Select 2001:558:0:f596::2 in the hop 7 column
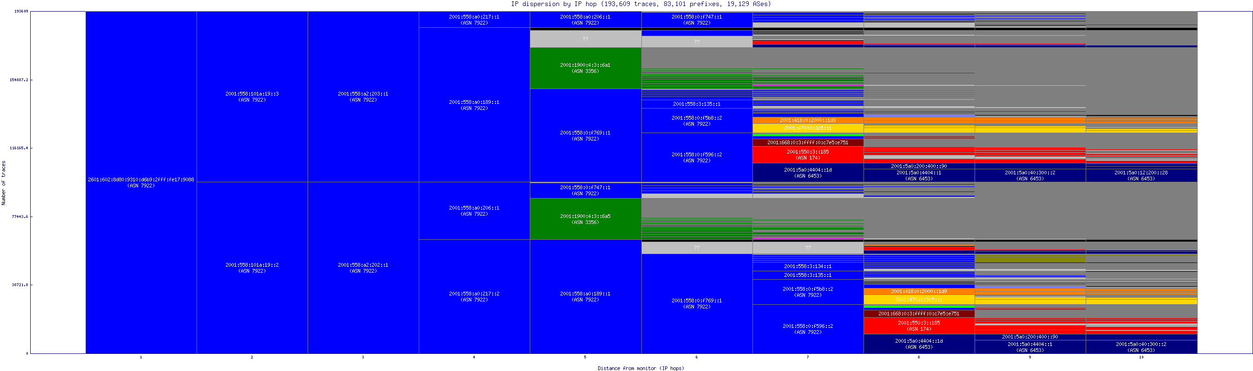This screenshot has height=371, width=1253. click(x=808, y=329)
